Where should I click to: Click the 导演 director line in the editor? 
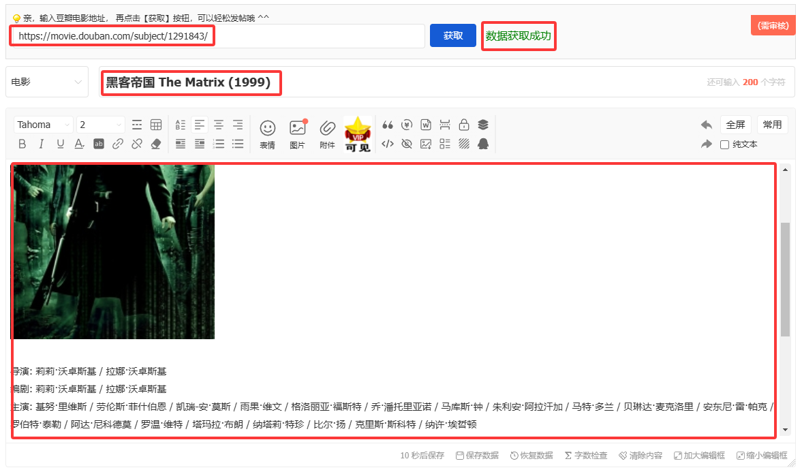coord(89,371)
